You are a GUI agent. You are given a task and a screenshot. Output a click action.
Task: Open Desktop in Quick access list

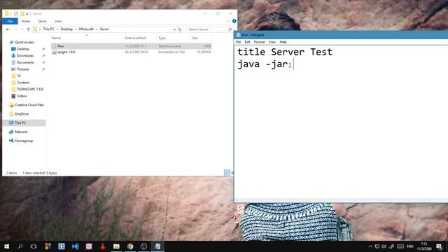click(23, 49)
